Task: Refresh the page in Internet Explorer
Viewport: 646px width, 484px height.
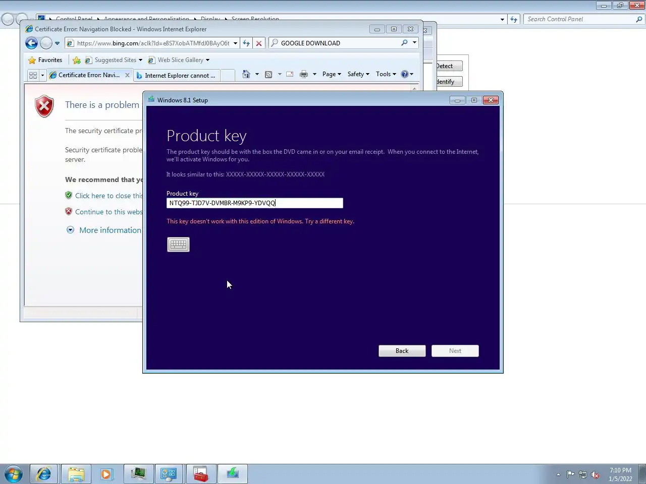Action: pyautogui.click(x=246, y=43)
